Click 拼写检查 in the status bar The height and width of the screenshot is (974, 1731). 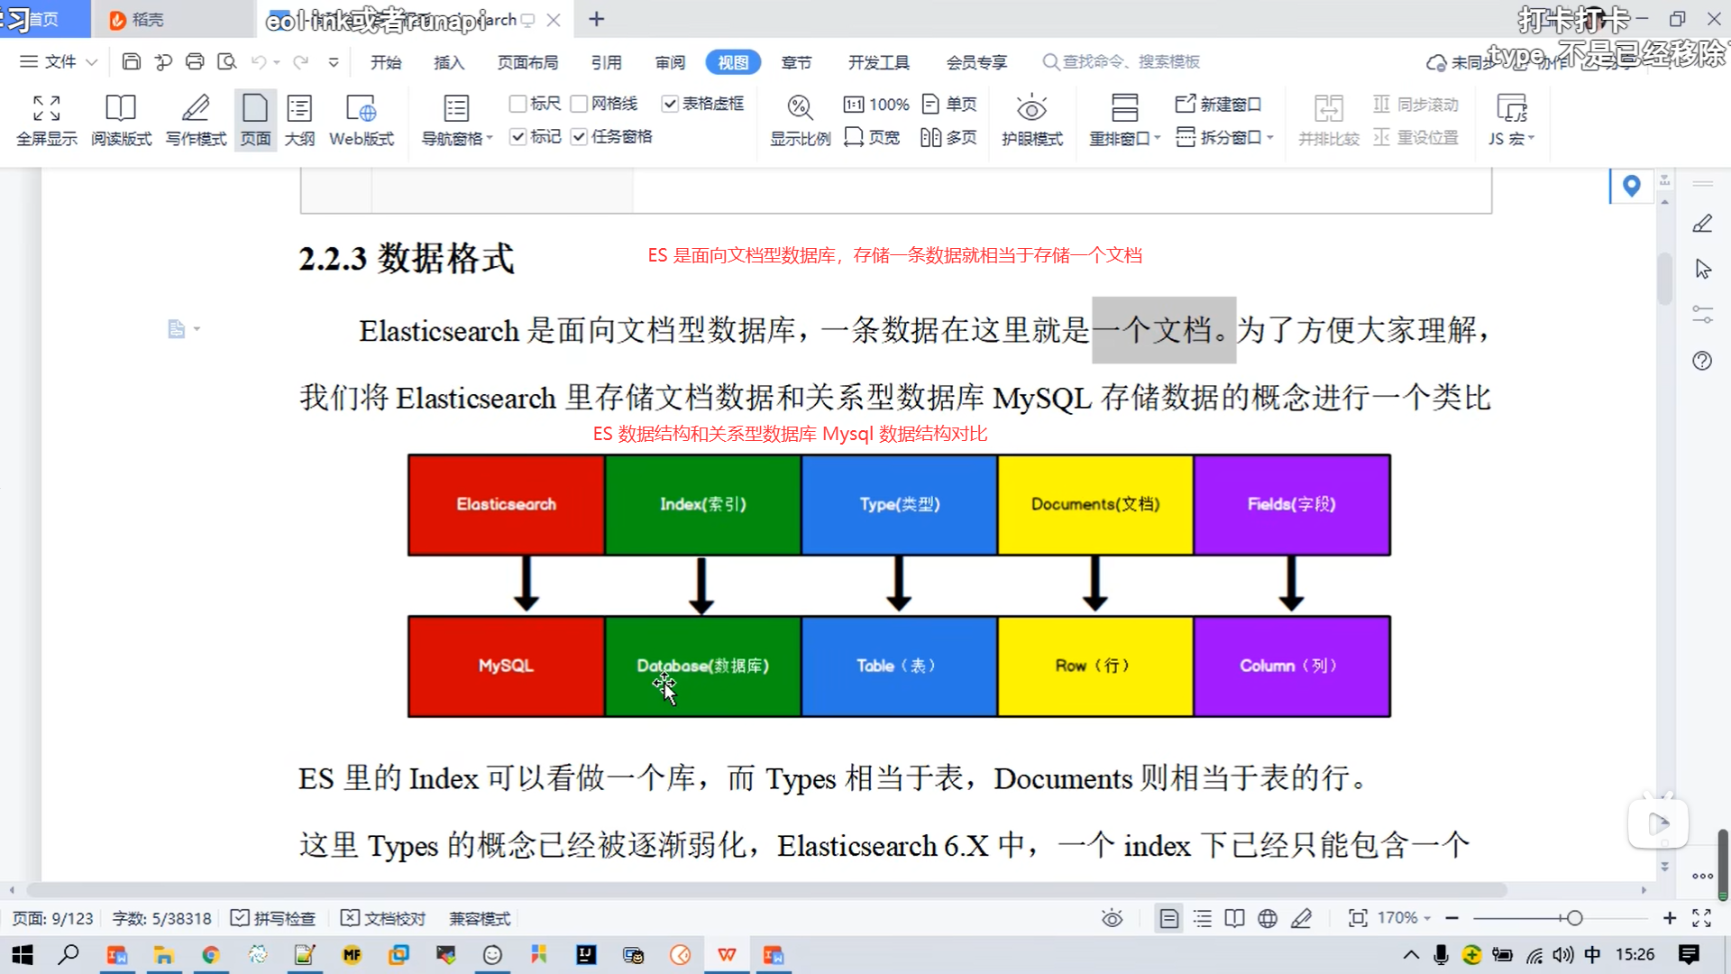273,918
